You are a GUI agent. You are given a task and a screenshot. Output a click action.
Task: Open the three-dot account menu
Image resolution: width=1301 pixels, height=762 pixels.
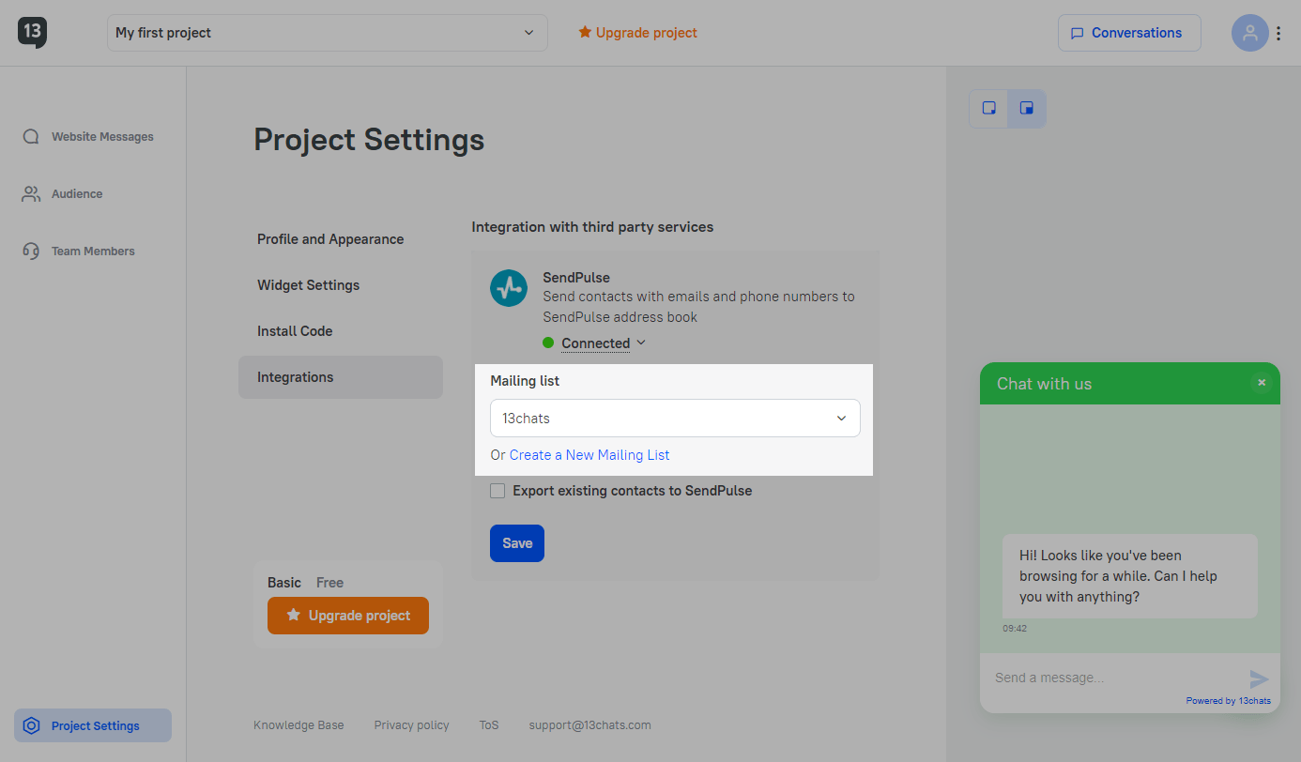pyautogui.click(x=1278, y=33)
